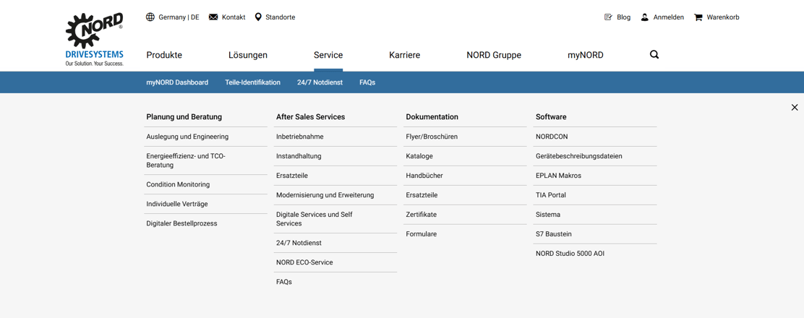Click the globe language icon
Viewport: 804px width, 318px height.
(x=150, y=17)
